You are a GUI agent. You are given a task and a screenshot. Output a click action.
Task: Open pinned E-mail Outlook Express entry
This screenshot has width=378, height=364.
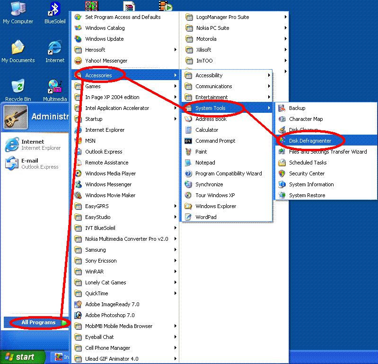35,164
